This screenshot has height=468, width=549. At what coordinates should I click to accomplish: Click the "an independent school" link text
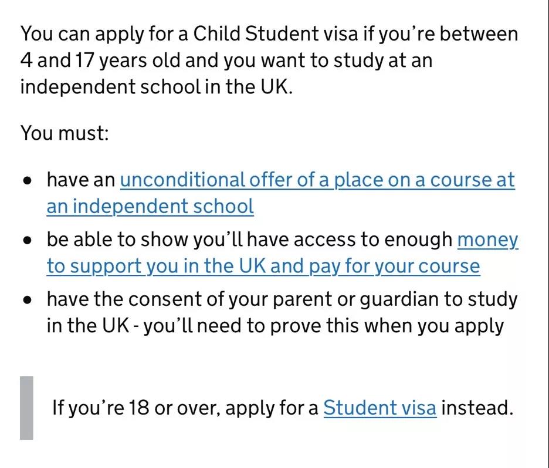coord(150,206)
